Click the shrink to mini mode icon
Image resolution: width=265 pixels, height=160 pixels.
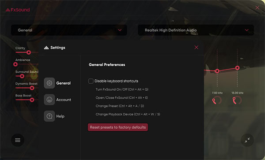click(x=247, y=140)
